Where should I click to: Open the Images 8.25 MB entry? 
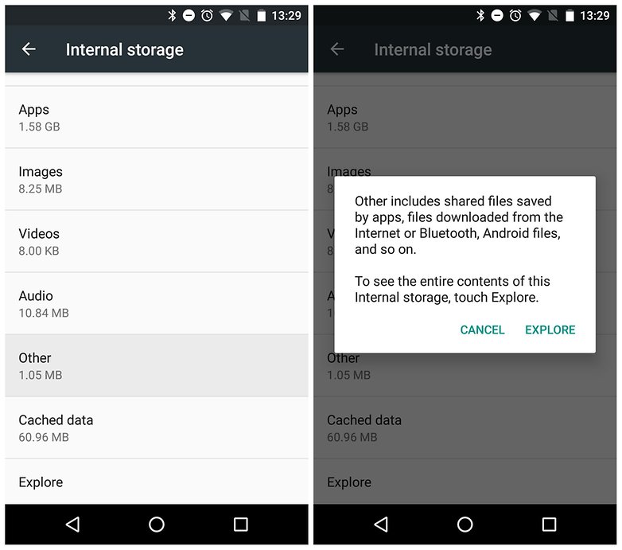tap(157, 179)
